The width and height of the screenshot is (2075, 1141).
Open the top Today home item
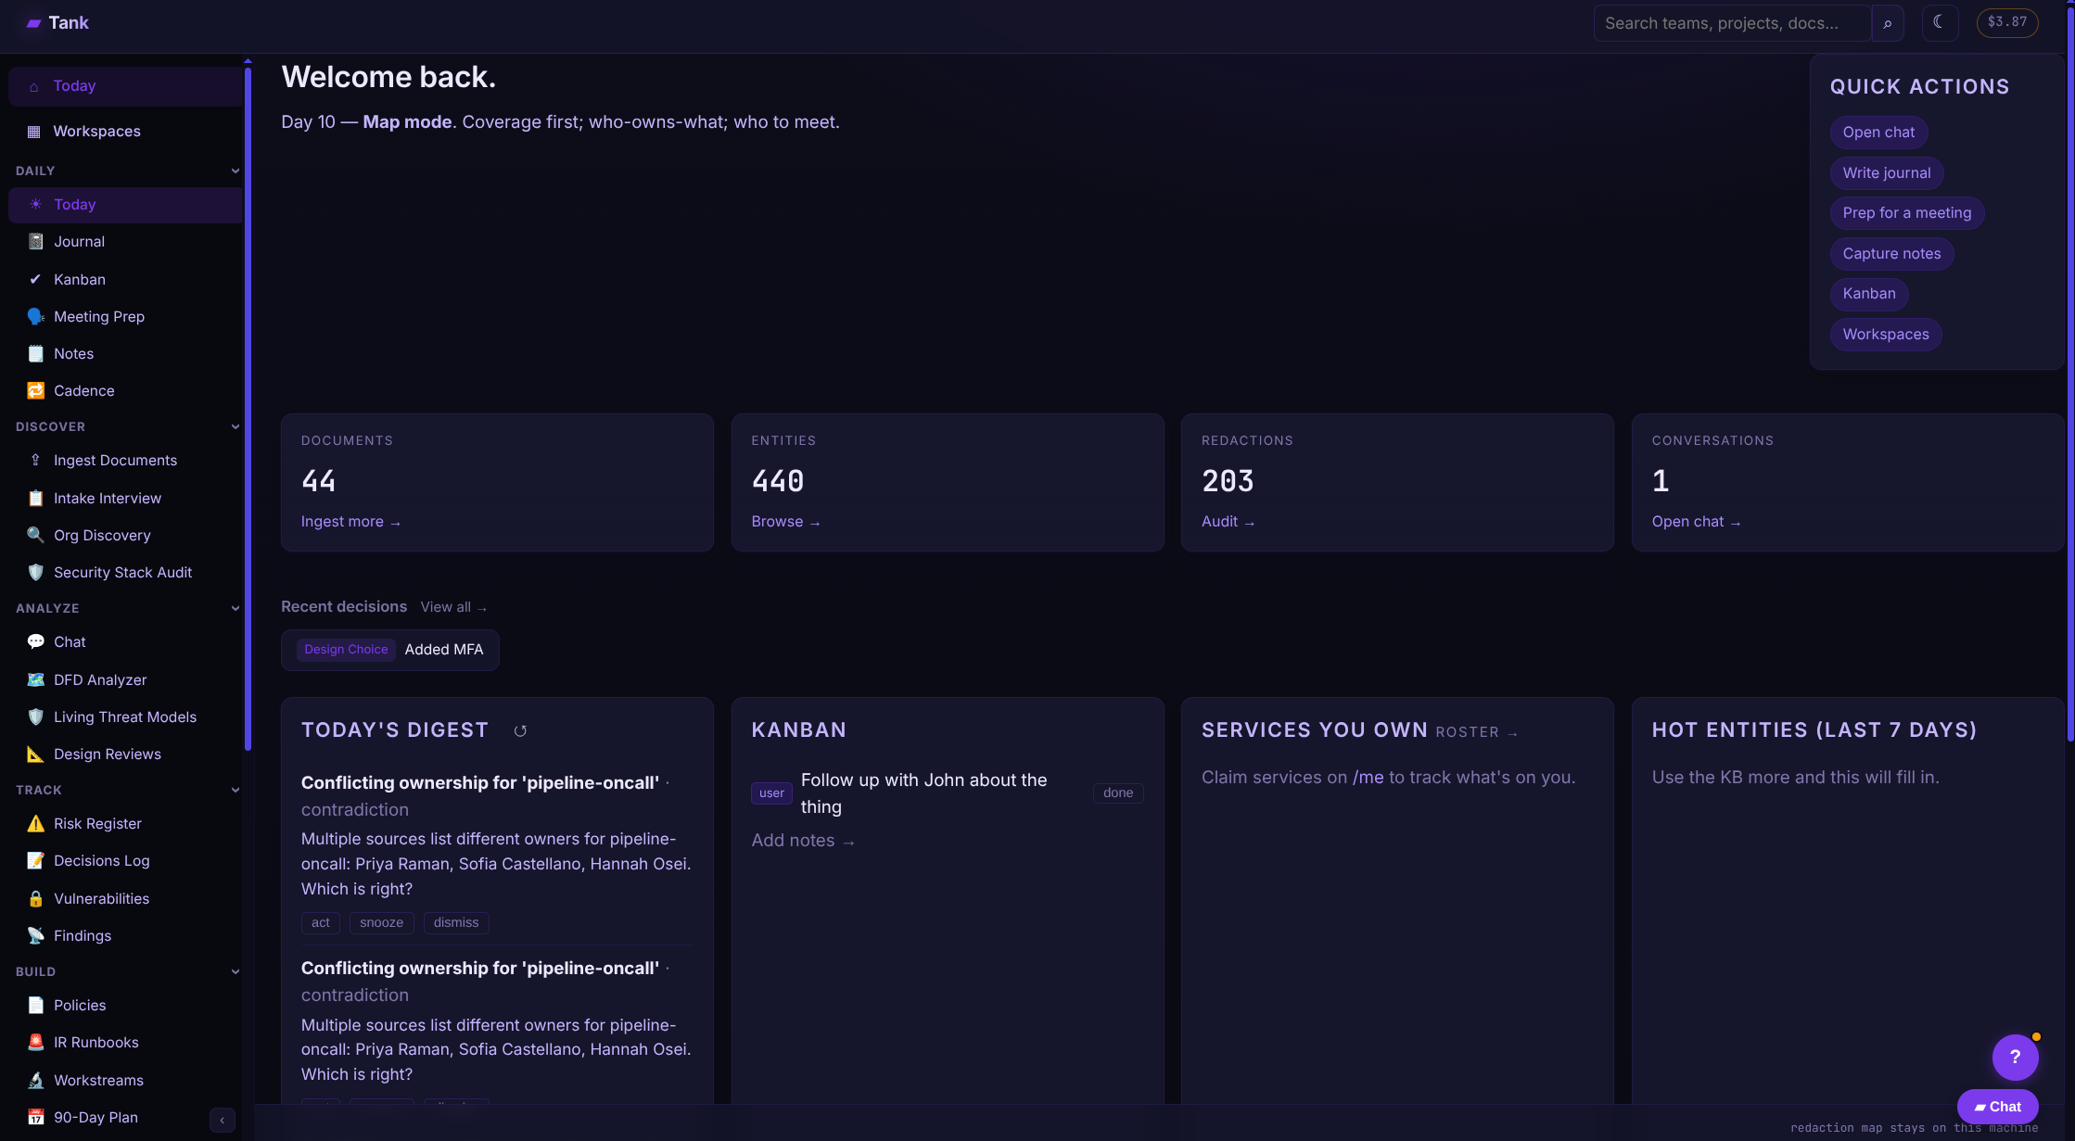pyautogui.click(x=125, y=86)
